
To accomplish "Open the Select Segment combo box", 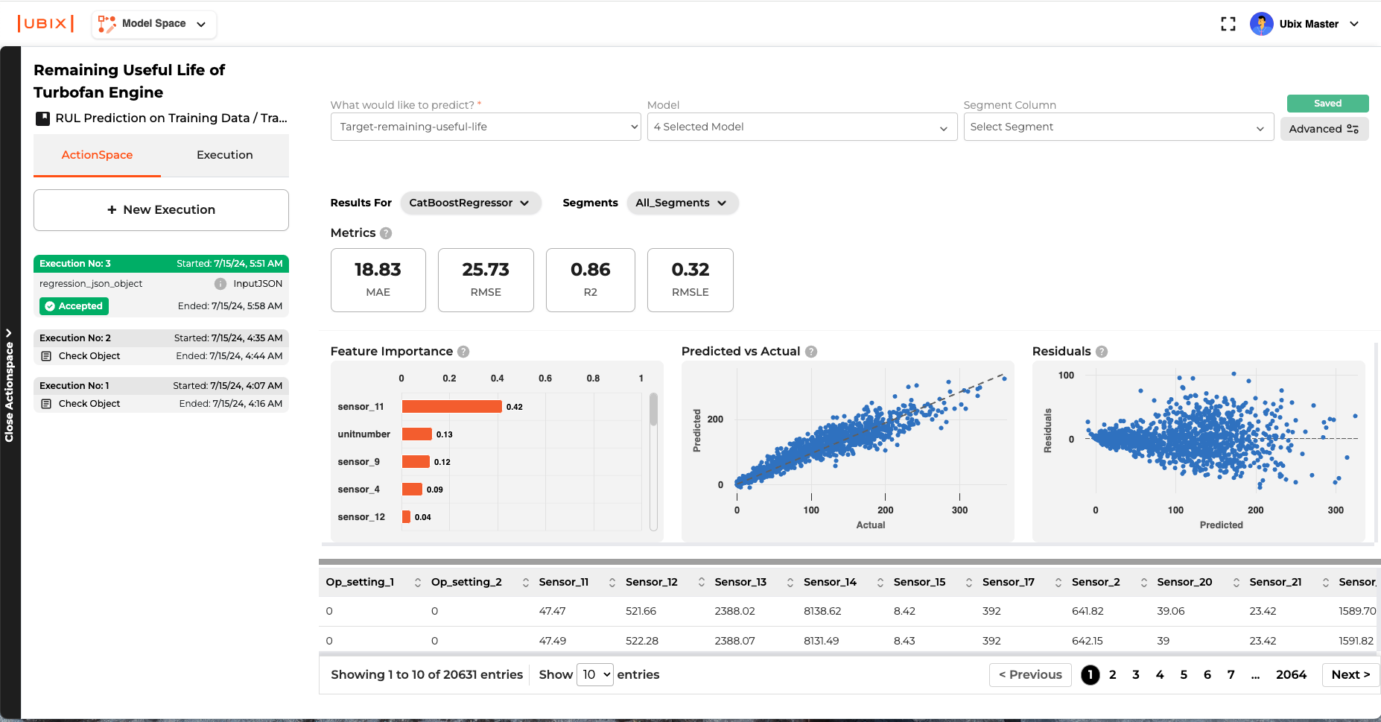I will click(x=1117, y=127).
